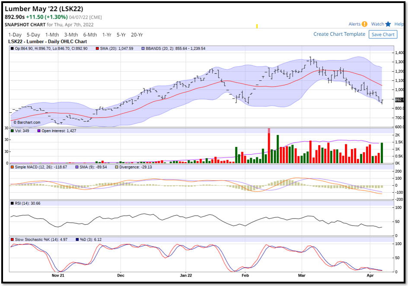Click the tan Divergence color swatch
This screenshot has height=286, width=408.
(116, 167)
